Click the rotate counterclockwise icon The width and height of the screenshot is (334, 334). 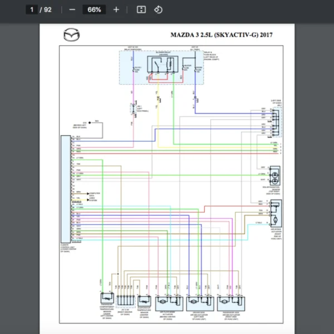pyautogui.click(x=158, y=9)
